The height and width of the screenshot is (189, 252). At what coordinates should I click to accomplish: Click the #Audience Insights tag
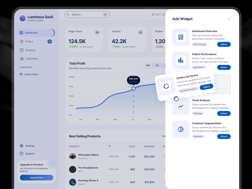[x=188, y=90]
